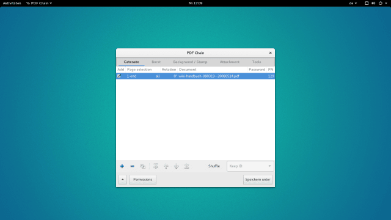
Task: Uncheck the Add checkbox for wiki-handbuch file
Action: click(119, 76)
